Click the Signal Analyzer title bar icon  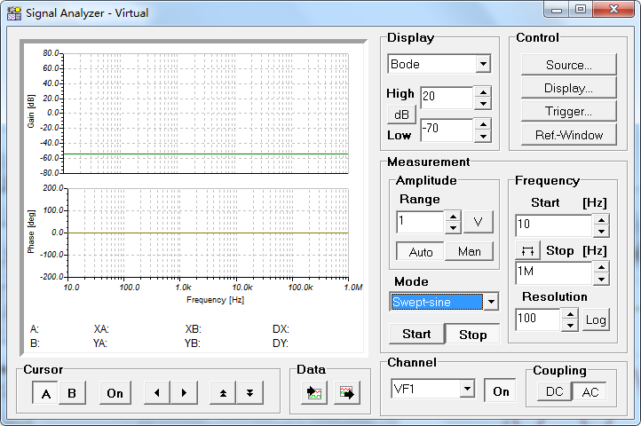tap(14, 13)
